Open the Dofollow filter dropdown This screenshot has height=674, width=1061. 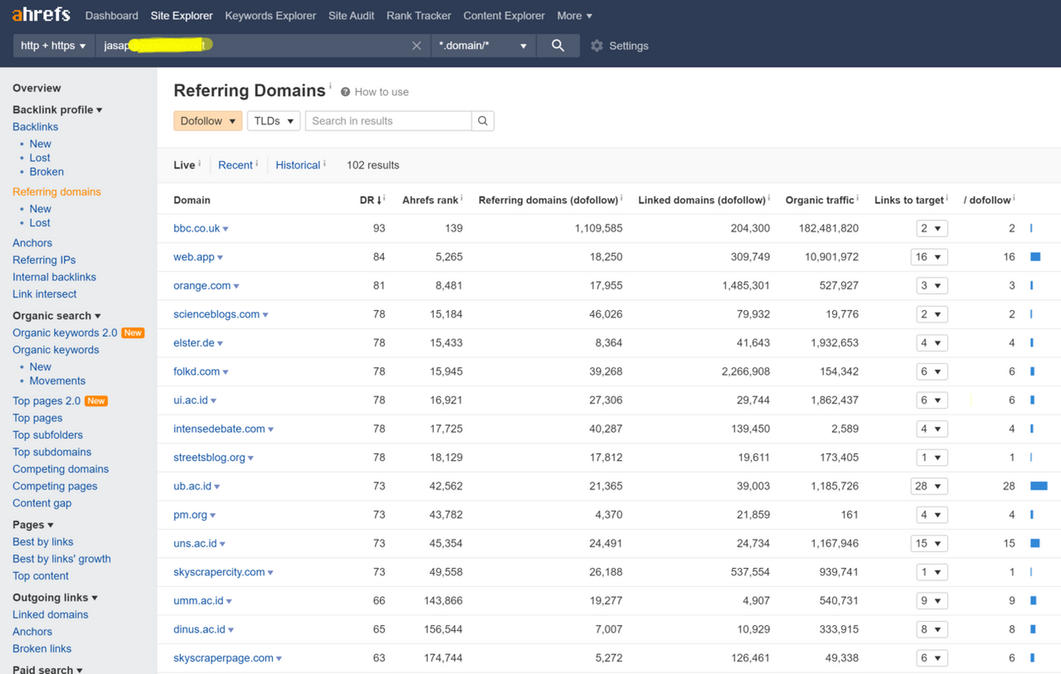click(x=208, y=120)
